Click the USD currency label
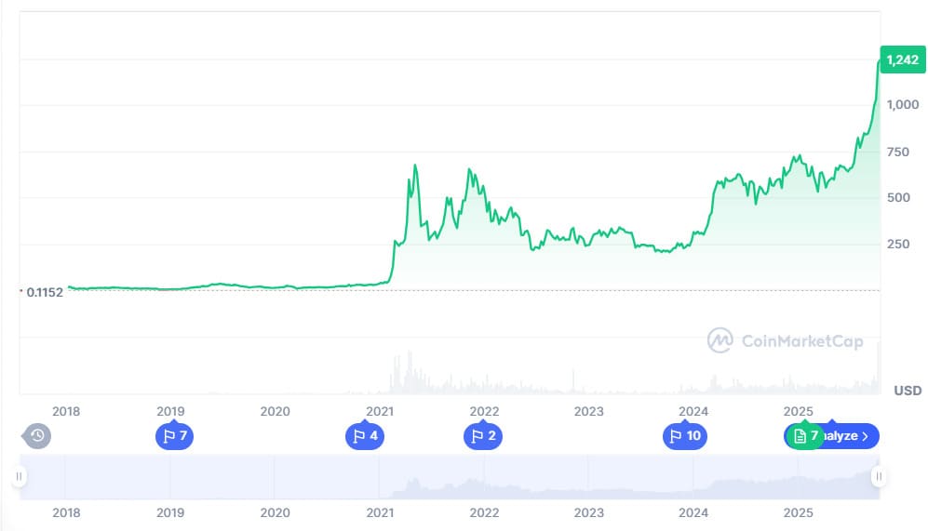The width and height of the screenshot is (928, 531). [x=908, y=391]
